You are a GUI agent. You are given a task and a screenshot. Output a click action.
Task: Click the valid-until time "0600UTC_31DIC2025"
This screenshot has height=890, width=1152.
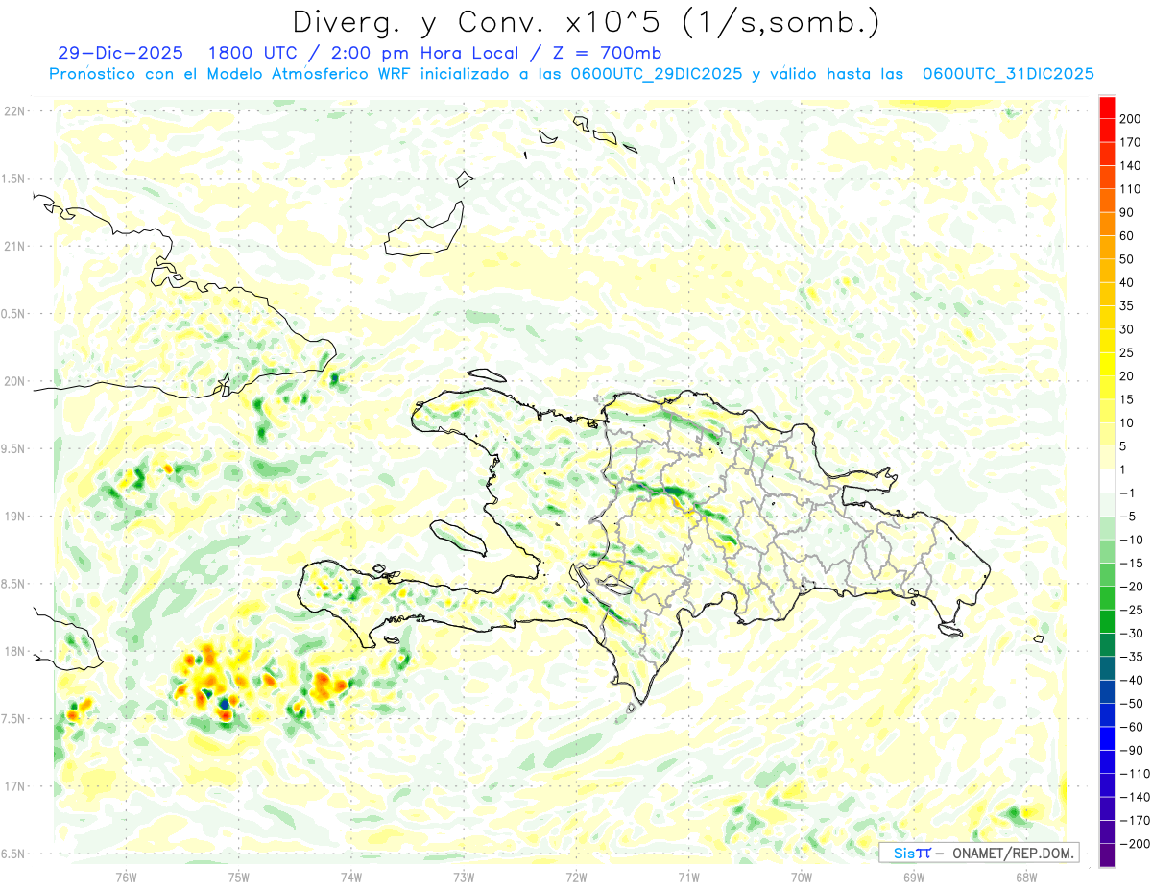[1009, 74]
